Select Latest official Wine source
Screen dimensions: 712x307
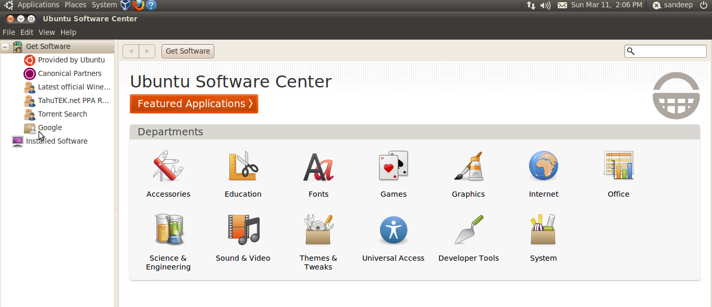click(74, 87)
